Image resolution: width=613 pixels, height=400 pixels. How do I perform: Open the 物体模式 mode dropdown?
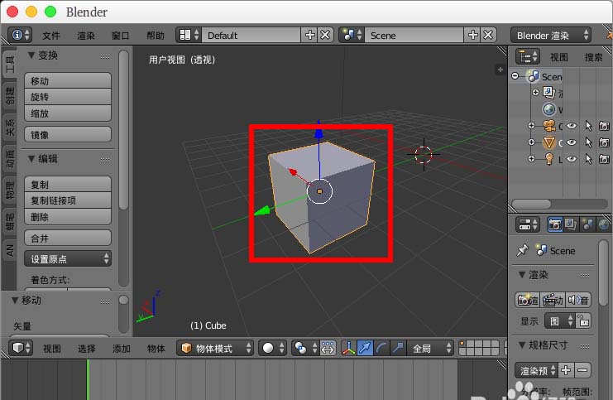coord(215,348)
